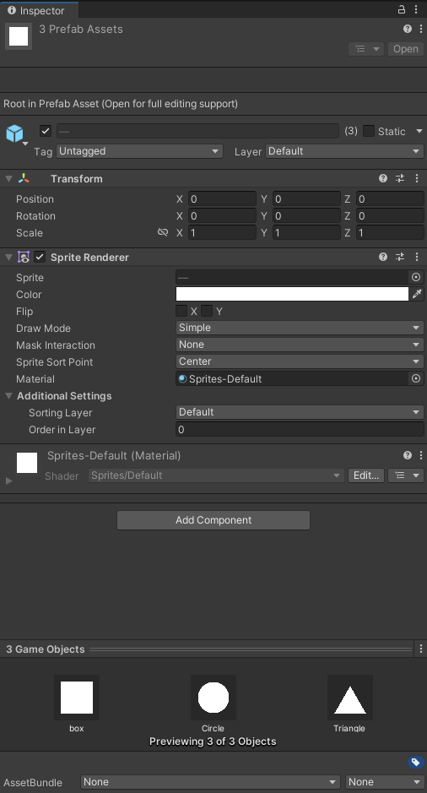Open Transform component help reference
Viewport: 427px width, 793px height.
383,178
